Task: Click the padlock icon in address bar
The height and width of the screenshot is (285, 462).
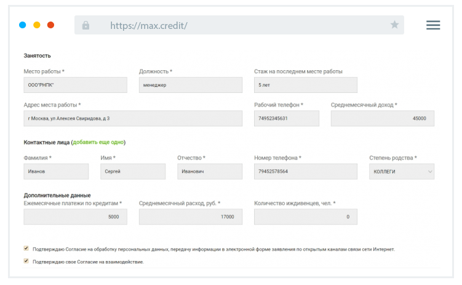Action: [x=86, y=25]
